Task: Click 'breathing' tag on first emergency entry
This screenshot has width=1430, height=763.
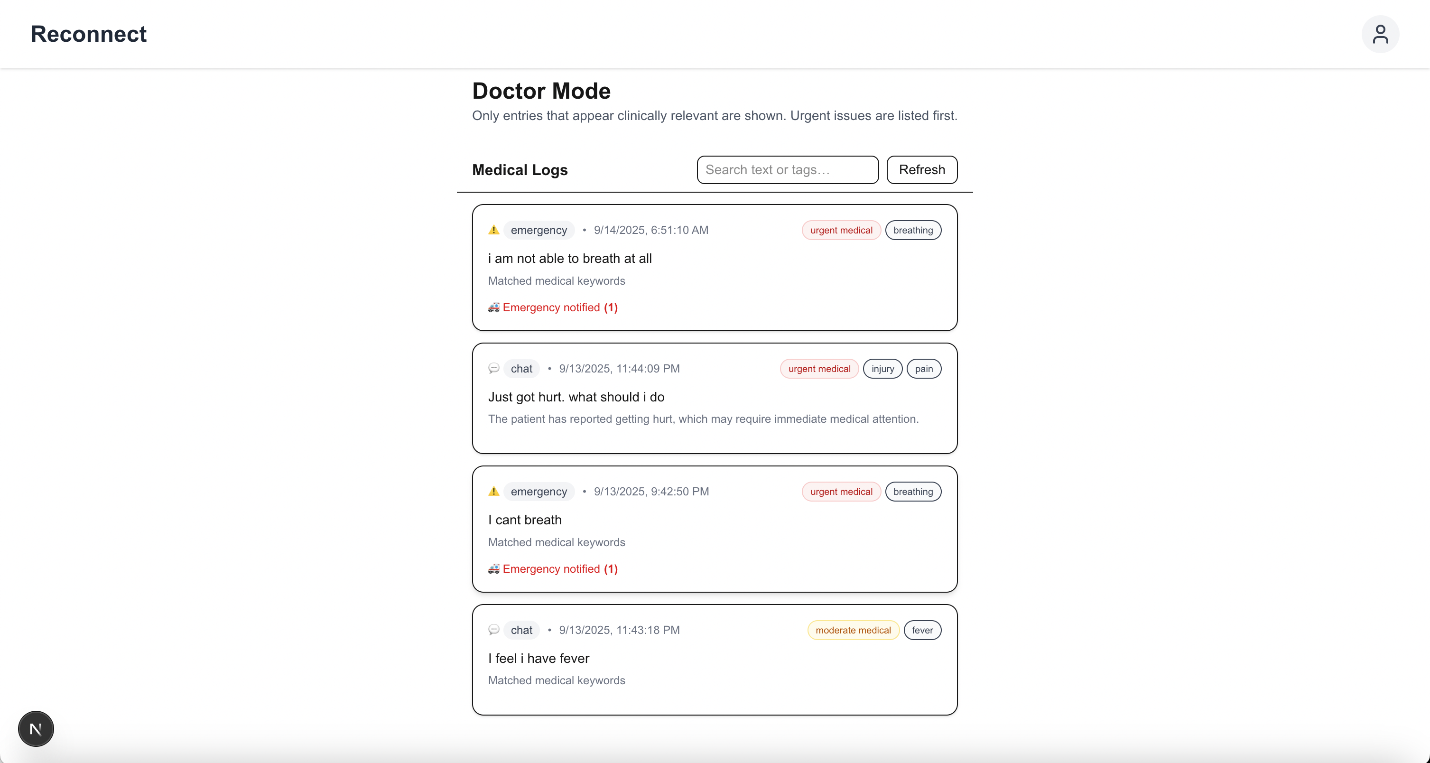Action: (x=913, y=231)
